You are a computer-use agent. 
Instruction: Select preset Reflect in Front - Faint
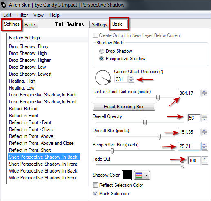point(30,122)
